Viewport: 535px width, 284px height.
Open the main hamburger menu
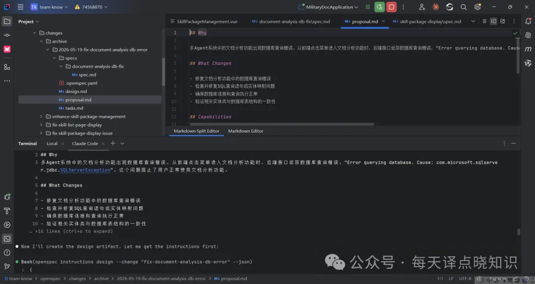[20, 7]
